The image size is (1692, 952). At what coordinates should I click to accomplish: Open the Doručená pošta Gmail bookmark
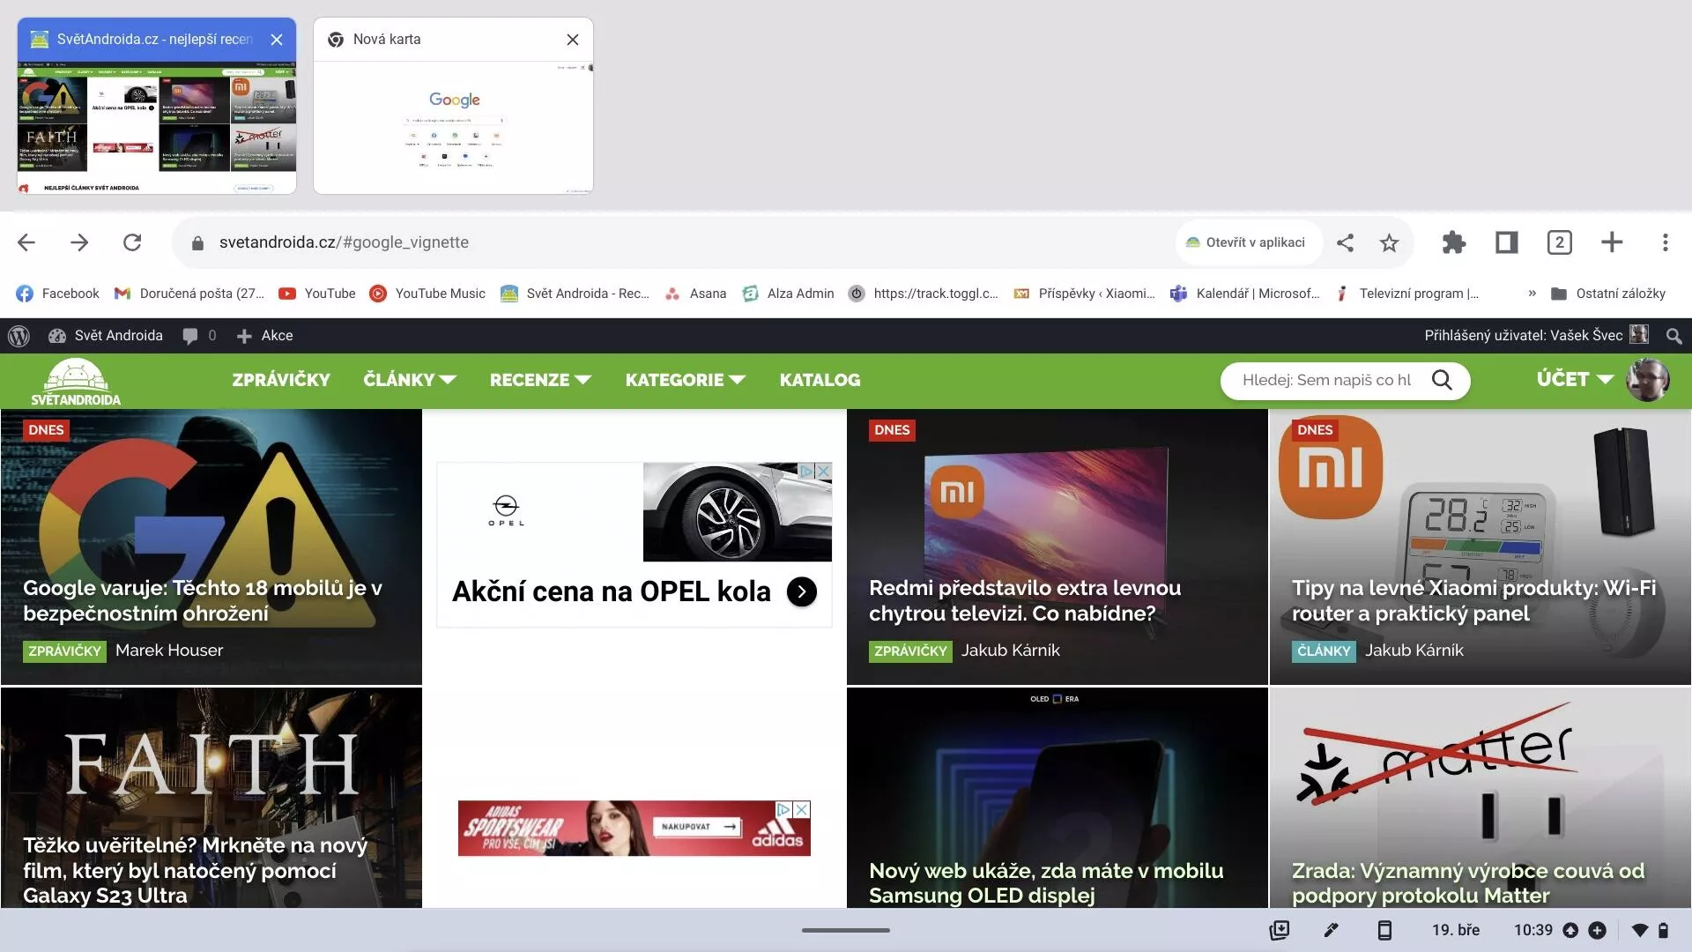(x=189, y=294)
